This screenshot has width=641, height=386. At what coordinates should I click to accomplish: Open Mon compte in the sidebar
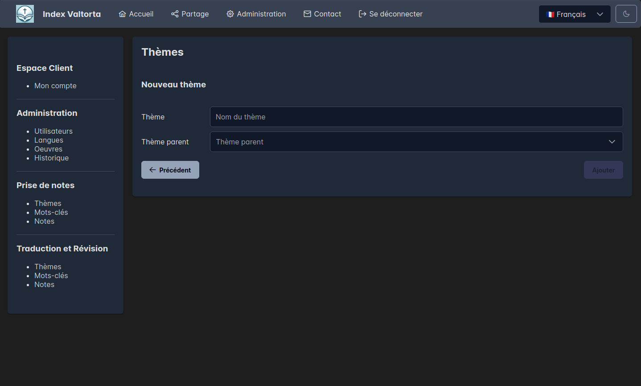55,86
